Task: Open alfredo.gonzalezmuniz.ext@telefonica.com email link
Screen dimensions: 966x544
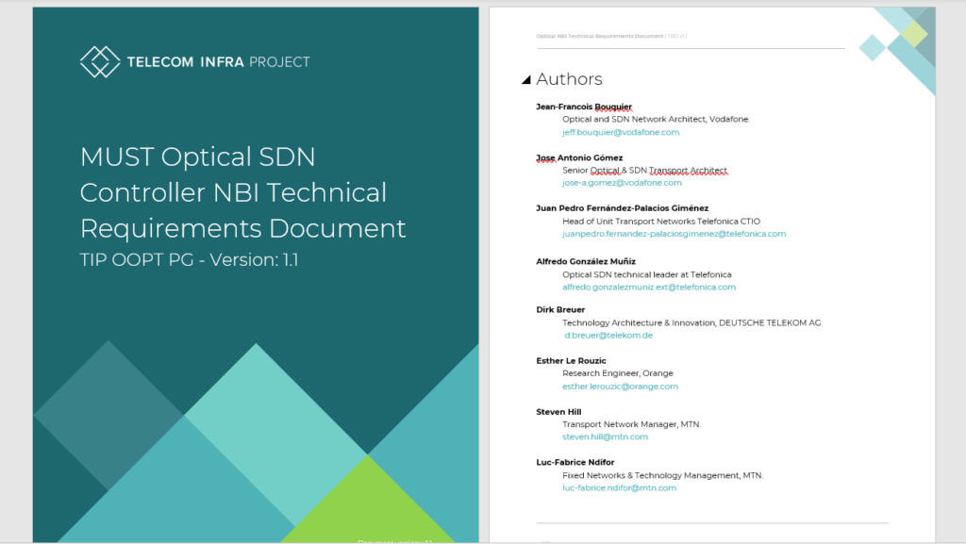Action: 649,287
